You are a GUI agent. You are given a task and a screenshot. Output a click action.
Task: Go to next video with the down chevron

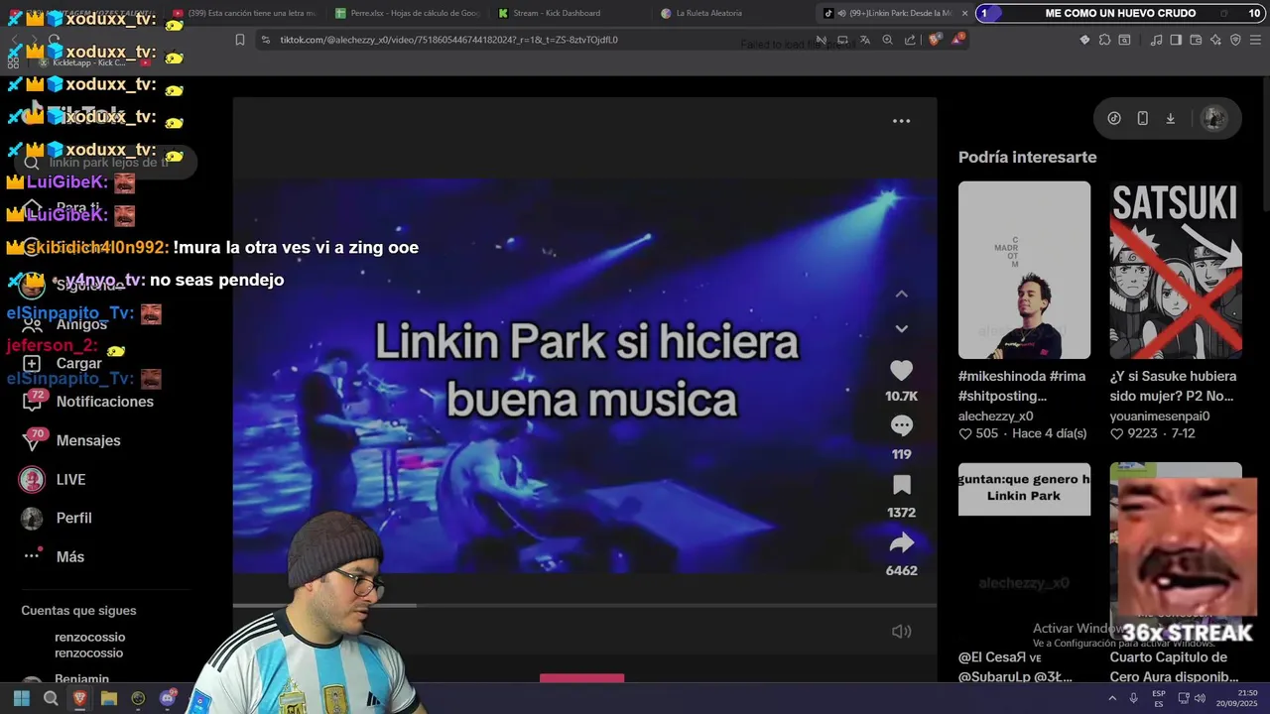coord(901,328)
